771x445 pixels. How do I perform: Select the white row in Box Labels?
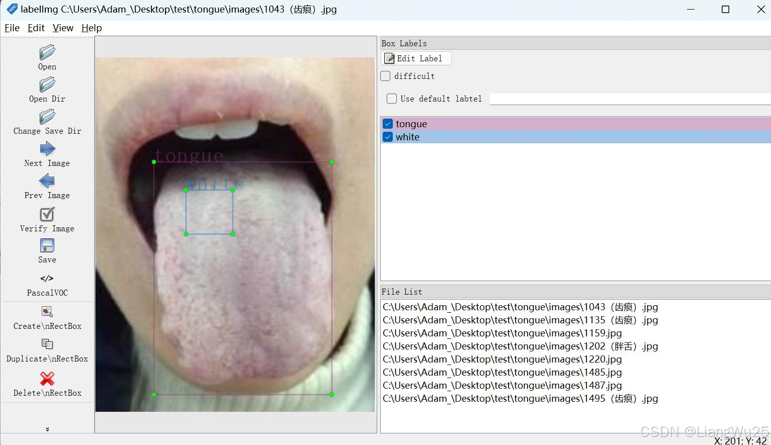coord(576,137)
